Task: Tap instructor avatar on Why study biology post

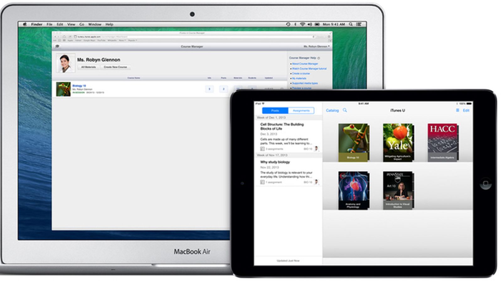Action: [x=316, y=182]
